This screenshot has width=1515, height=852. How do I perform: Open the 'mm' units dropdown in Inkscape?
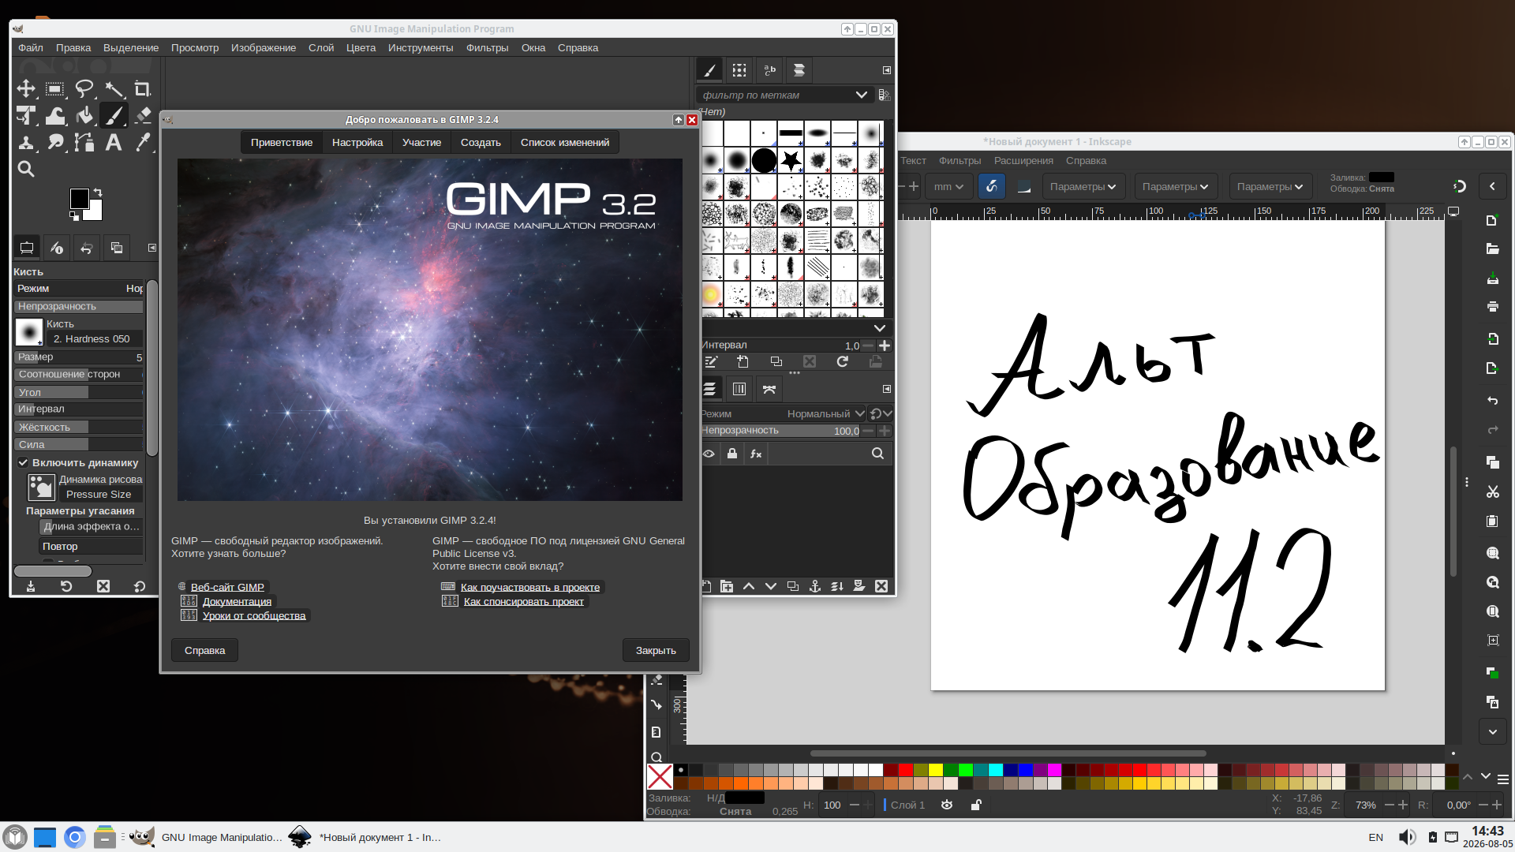point(948,187)
